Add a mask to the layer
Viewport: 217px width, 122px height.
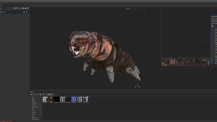(x=16, y=8)
